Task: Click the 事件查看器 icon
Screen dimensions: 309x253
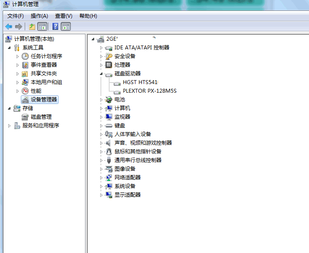Action: coord(25,65)
